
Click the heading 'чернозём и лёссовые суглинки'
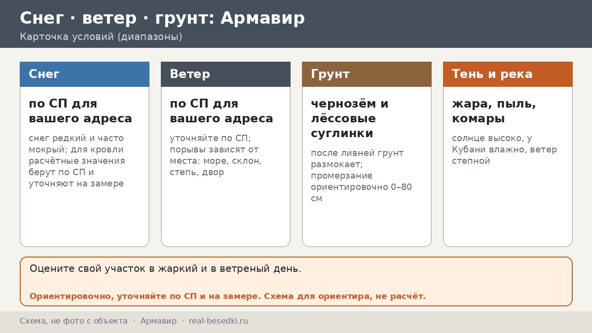pyautogui.click(x=350, y=118)
